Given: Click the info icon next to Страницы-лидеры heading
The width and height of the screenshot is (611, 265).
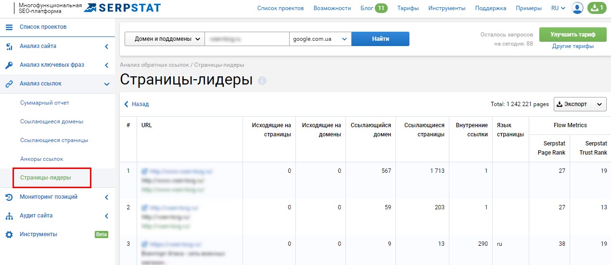Looking at the screenshot, I should tap(262, 81).
